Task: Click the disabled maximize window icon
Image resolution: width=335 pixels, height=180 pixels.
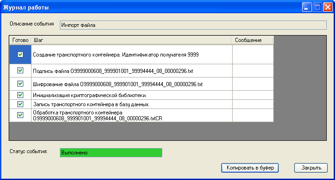Action: 317,7
